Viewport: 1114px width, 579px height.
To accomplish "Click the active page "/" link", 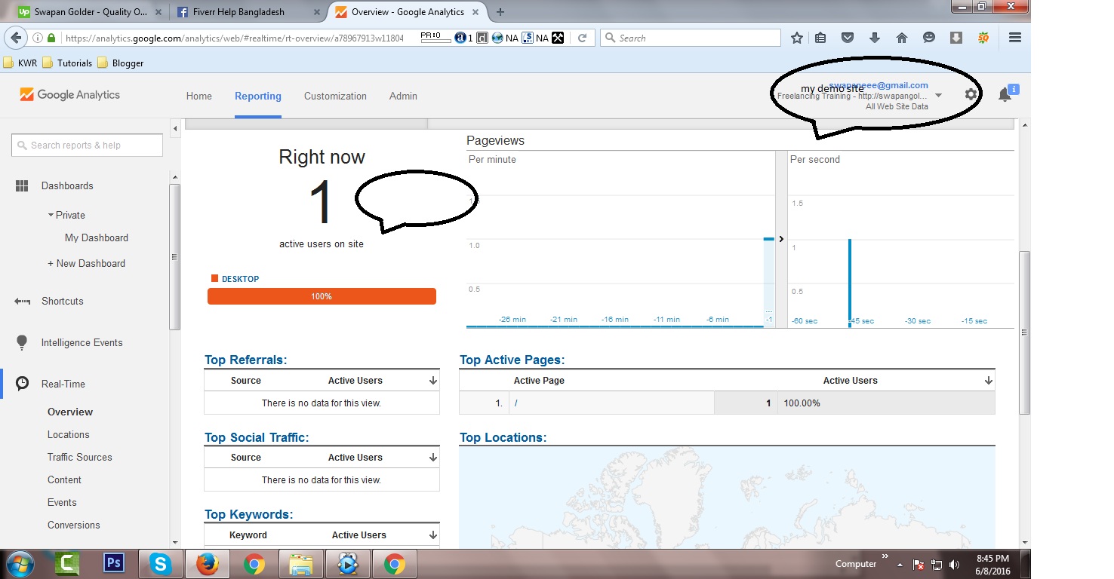I will click(x=516, y=403).
